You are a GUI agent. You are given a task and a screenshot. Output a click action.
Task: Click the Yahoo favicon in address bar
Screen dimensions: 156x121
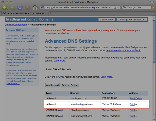(x=43, y=7)
